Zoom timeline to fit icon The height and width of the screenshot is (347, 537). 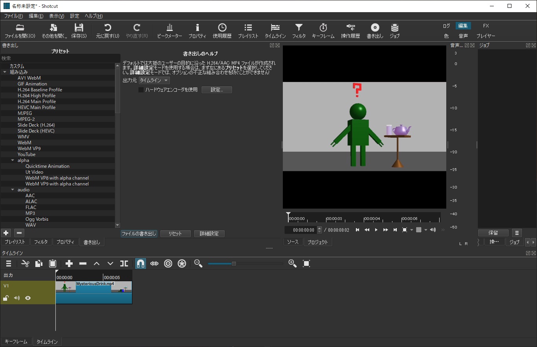pos(306,263)
